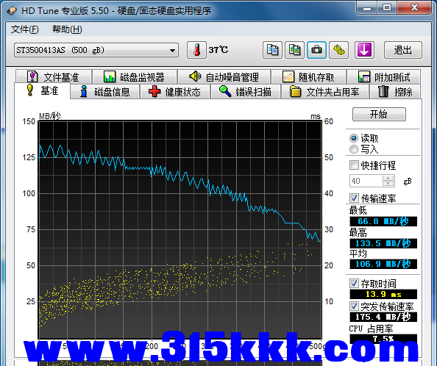Click the 13.9 ms access time value

click(x=383, y=294)
